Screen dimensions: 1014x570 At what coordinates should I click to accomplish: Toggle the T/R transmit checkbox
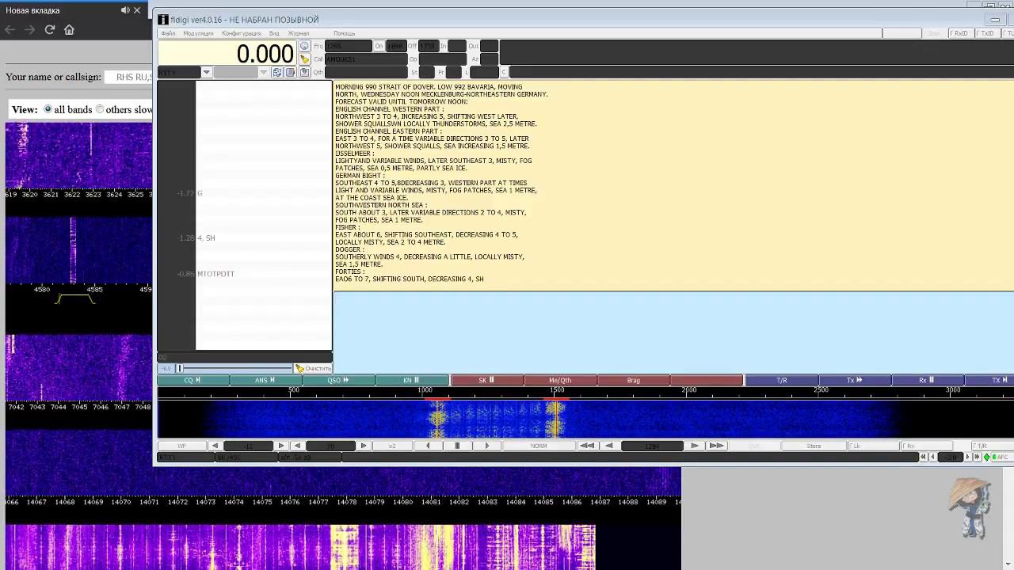point(993,446)
